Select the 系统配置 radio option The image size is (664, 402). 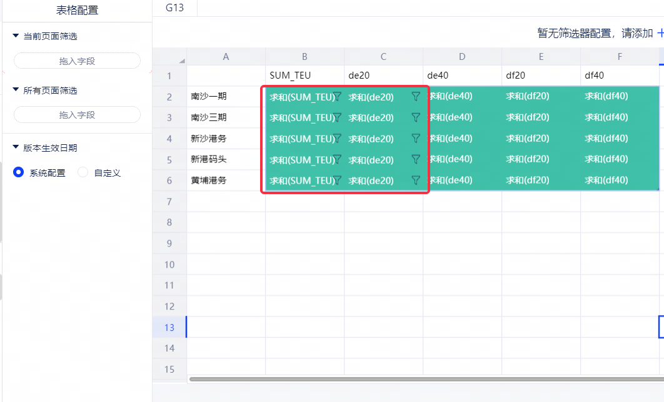(19, 173)
